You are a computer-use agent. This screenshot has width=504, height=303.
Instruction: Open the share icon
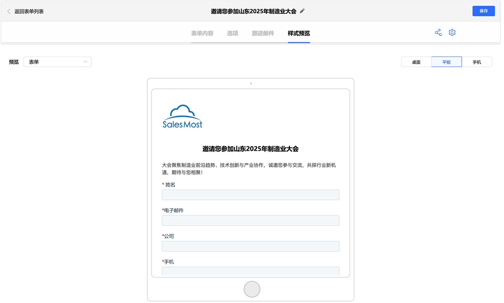tap(438, 33)
